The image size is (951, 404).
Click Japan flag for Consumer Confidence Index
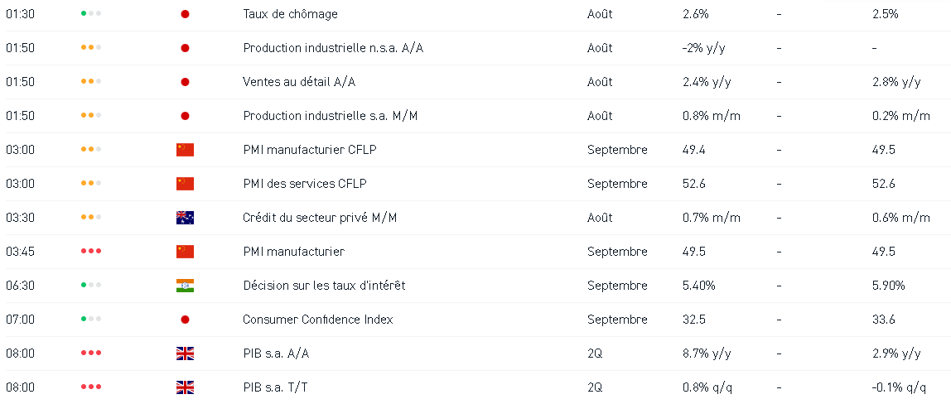tap(185, 320)
